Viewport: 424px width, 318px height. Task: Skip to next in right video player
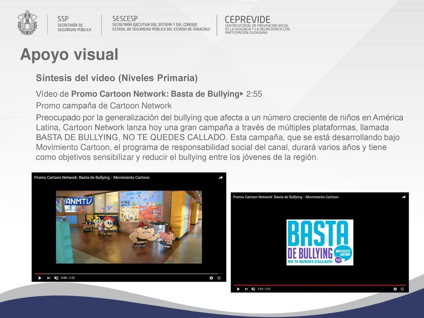point(246,289)
